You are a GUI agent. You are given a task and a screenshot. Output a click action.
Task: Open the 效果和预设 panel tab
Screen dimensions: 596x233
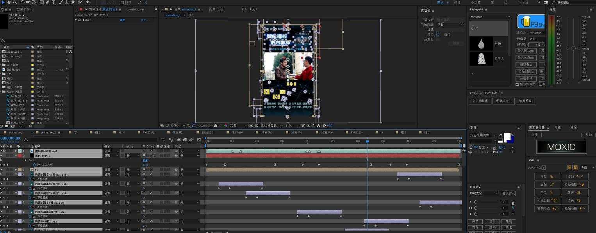click(25, 9)
